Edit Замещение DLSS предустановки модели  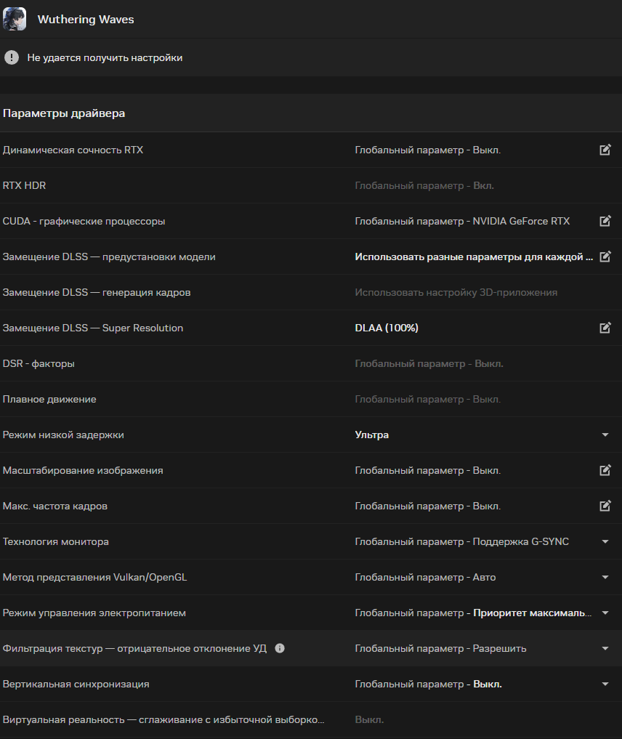[x=605, y=257]
